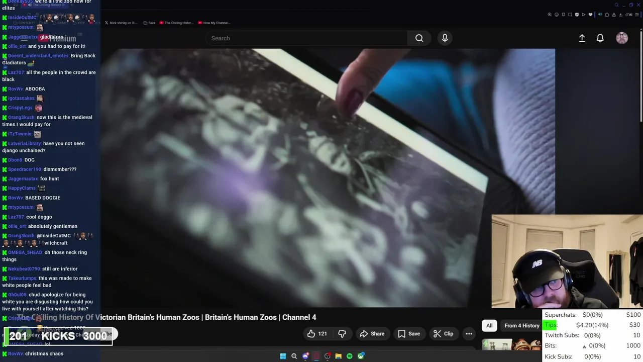
Task: Open the Nick shirley on X bookmark
Action: point(121,23)
